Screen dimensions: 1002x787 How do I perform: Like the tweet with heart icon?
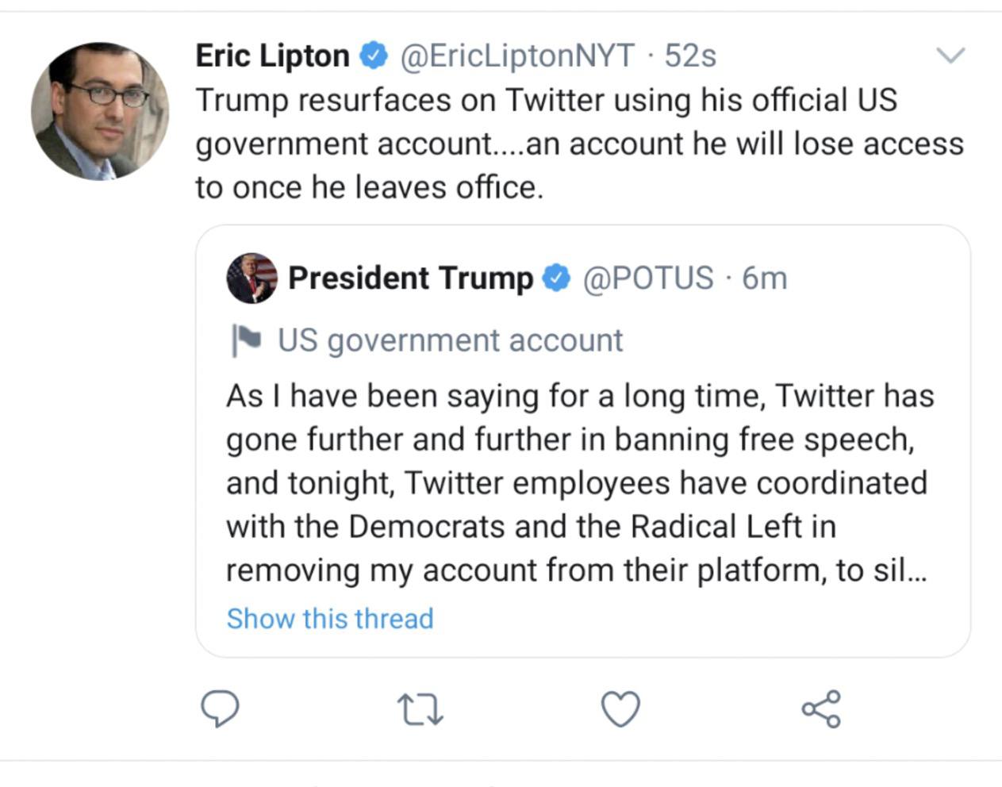pos(620,708)
